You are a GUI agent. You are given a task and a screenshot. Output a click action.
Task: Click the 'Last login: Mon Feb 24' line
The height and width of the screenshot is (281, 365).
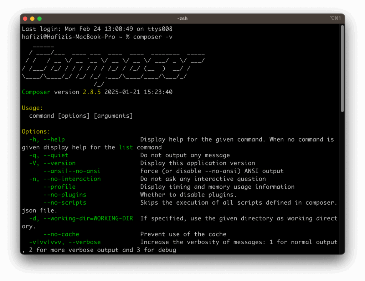coord(97,29)
